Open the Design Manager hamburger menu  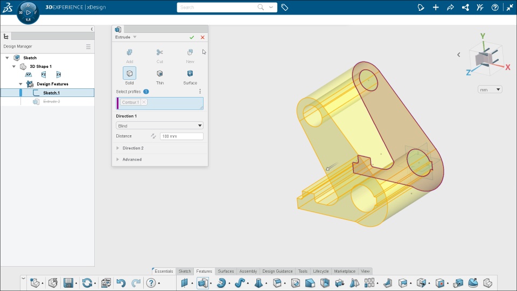(88, 46)
